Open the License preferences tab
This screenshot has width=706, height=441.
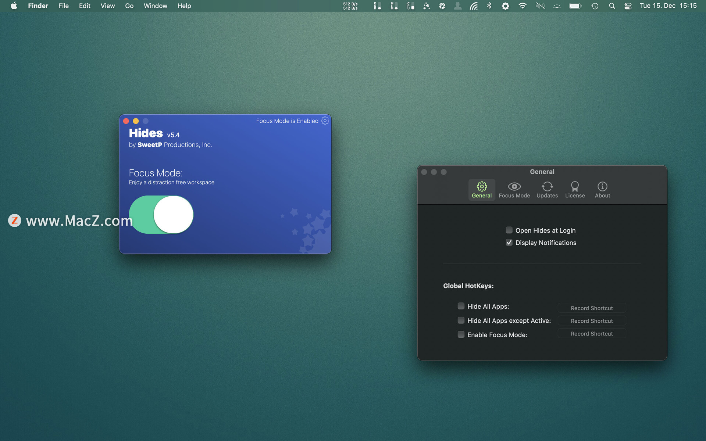click(x=575, y=190)
